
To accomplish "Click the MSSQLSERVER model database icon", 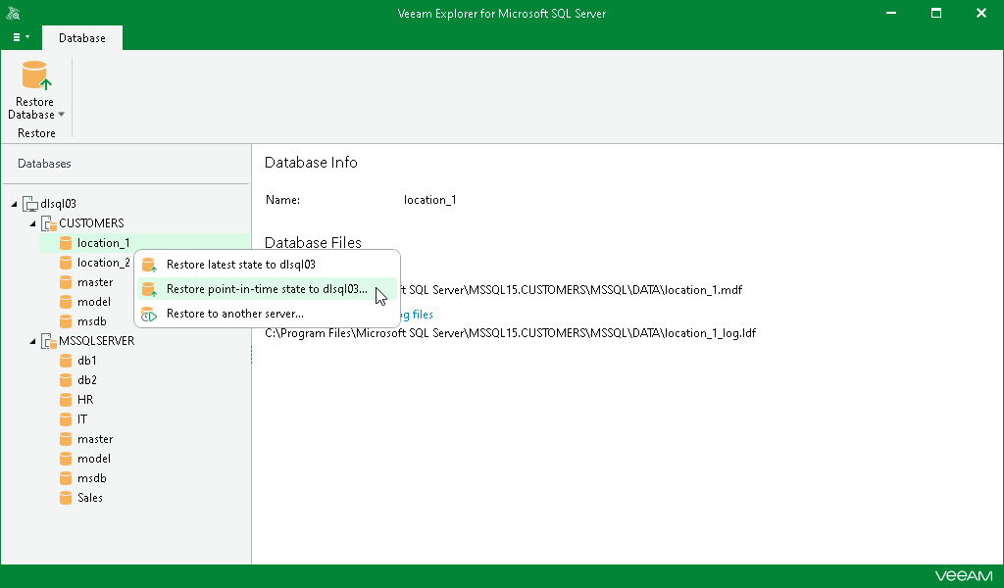I will tap(66, 459).
